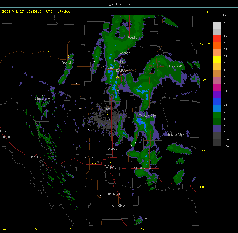
Task: Click the Blackfalds label
Action: pyautogui.click(x=122, y=62)
